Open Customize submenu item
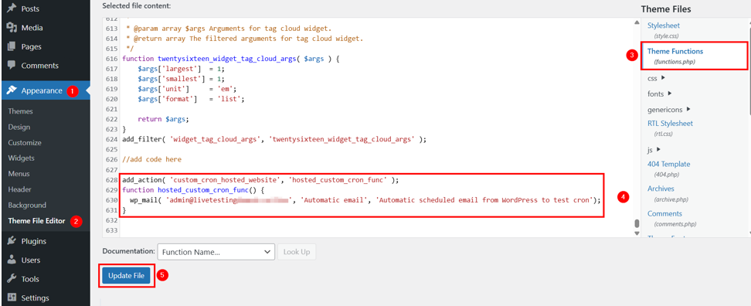Viewport: 751px width, 306px height. [x=25, y=143]
